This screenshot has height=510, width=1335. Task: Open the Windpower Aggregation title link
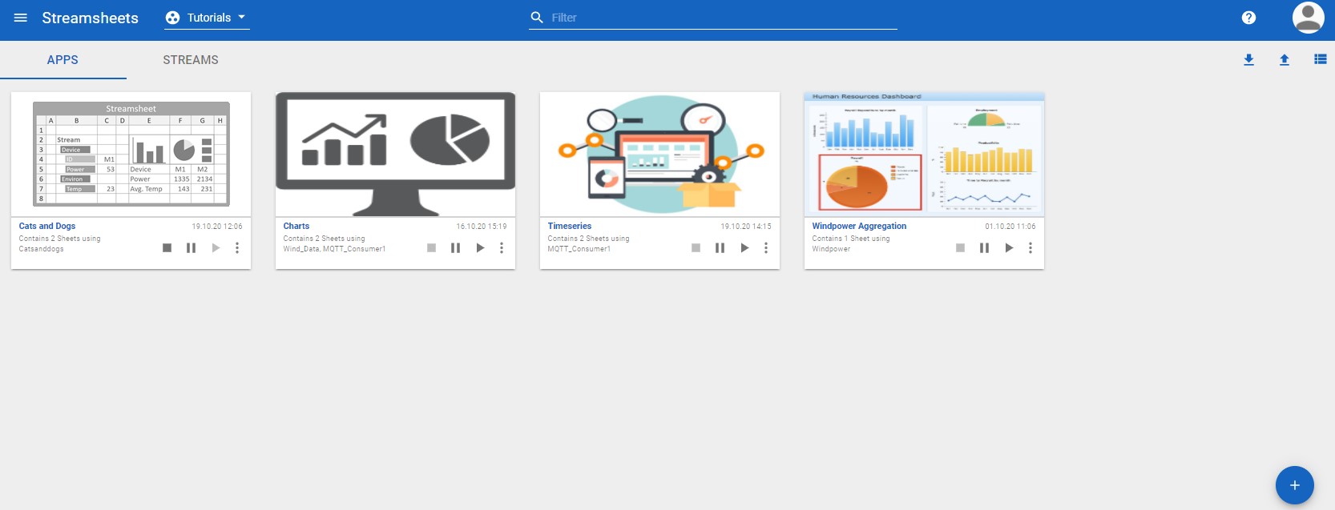[x=859, y=227]
